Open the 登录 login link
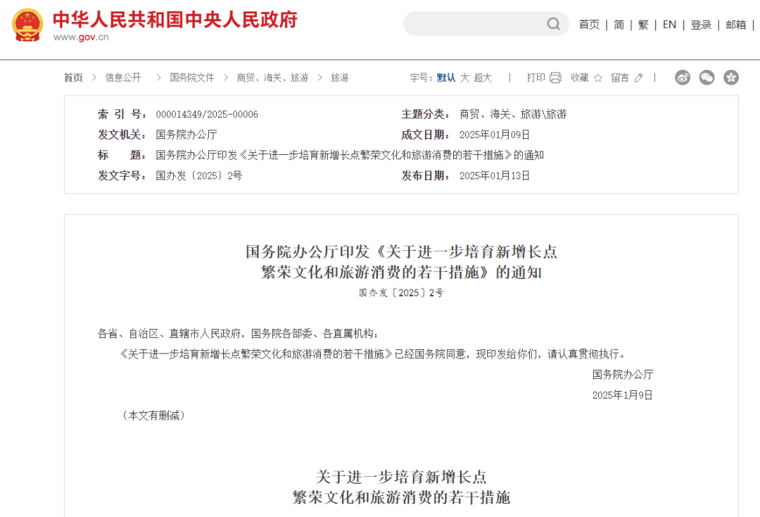This screenshot has width=760, height=517. 700,24
